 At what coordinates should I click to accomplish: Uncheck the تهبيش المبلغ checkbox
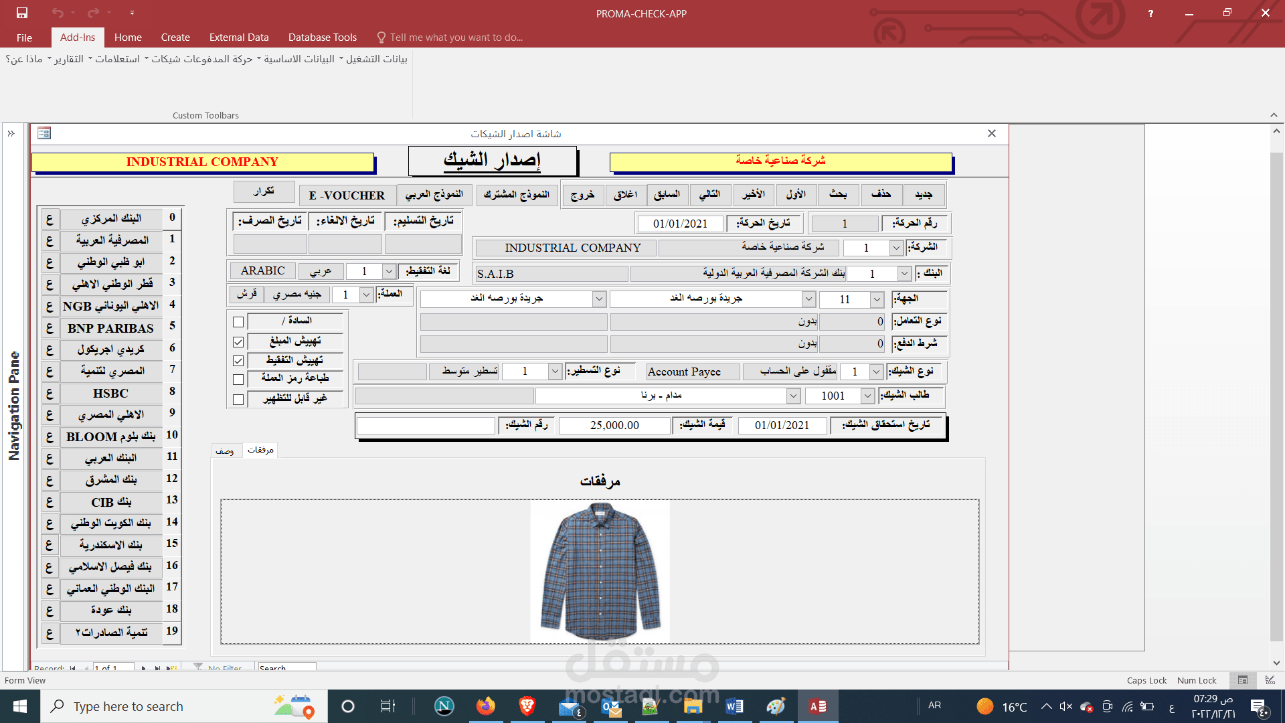[238, 342]
